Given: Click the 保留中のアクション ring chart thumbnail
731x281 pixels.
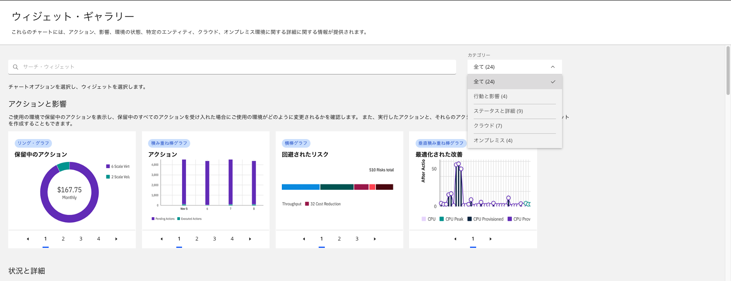Looking at the screenshot, I should pos(70,192).
